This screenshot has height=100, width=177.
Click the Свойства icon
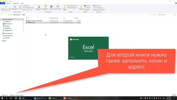(x=81, y=6)
